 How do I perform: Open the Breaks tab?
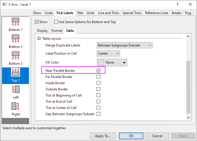click(177, 13)
